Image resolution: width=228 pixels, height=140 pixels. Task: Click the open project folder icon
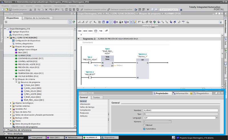7,10
